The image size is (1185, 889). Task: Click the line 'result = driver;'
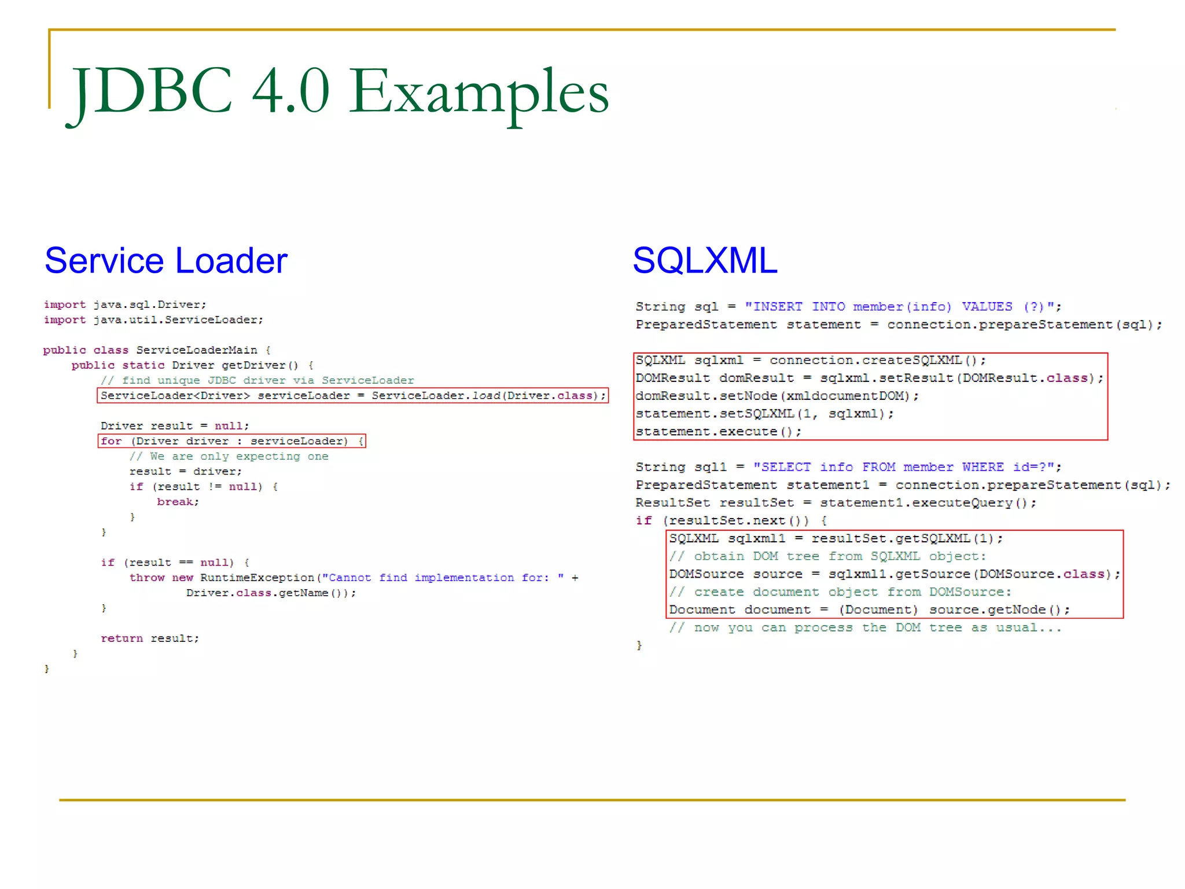186,471
